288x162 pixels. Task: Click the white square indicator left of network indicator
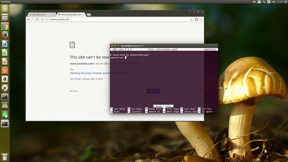259,2
